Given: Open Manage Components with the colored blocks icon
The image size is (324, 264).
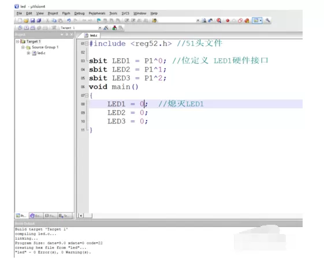Looking at the screenshot, I should 114,28.
